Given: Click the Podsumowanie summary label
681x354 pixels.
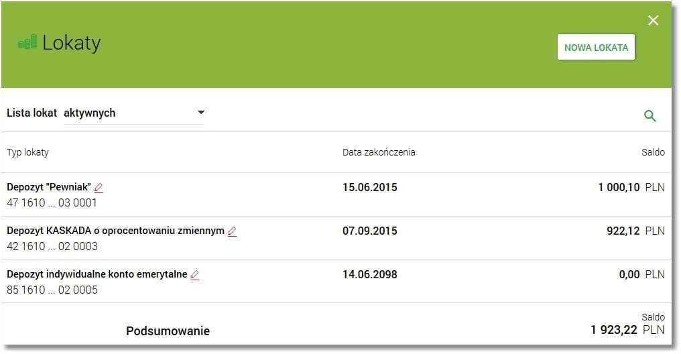Looking at the screenshot, I should click(168, 331).
